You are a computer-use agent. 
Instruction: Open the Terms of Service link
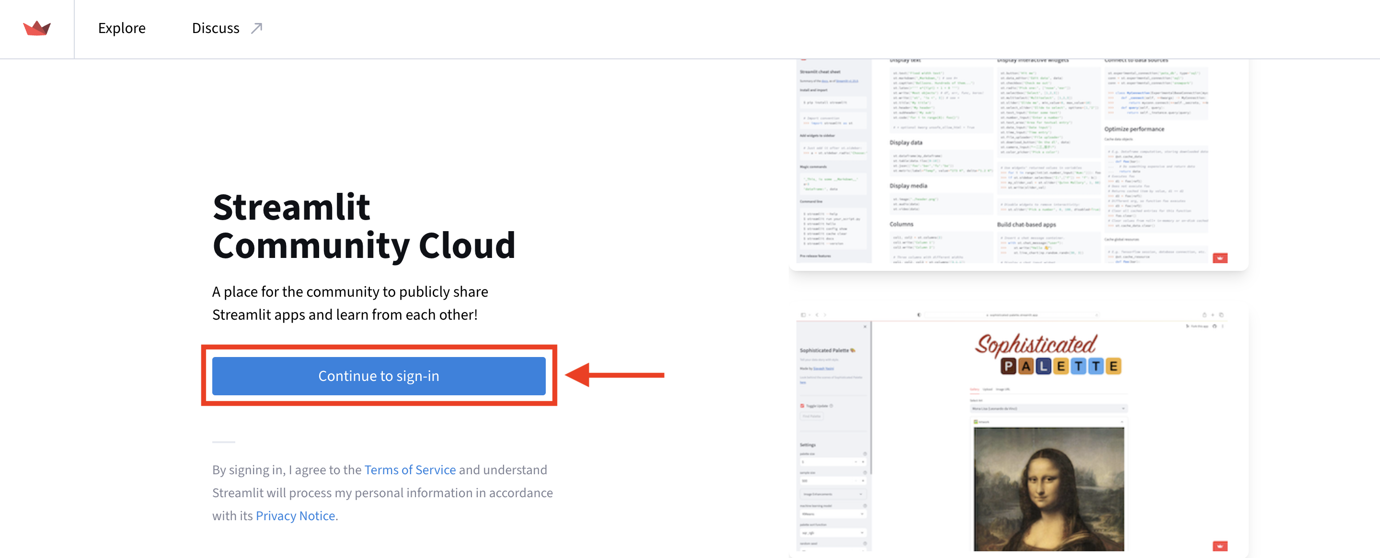tap(410, 470)
